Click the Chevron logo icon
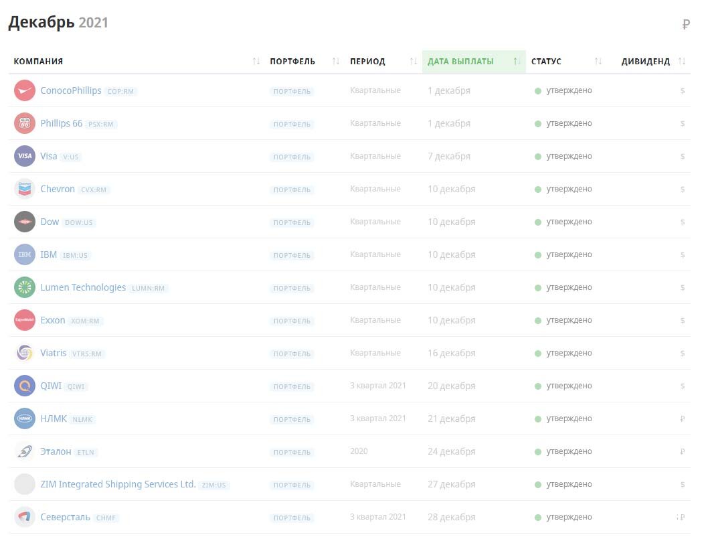The width and height of the screenshot is (706, 537). tap(25, 189)
